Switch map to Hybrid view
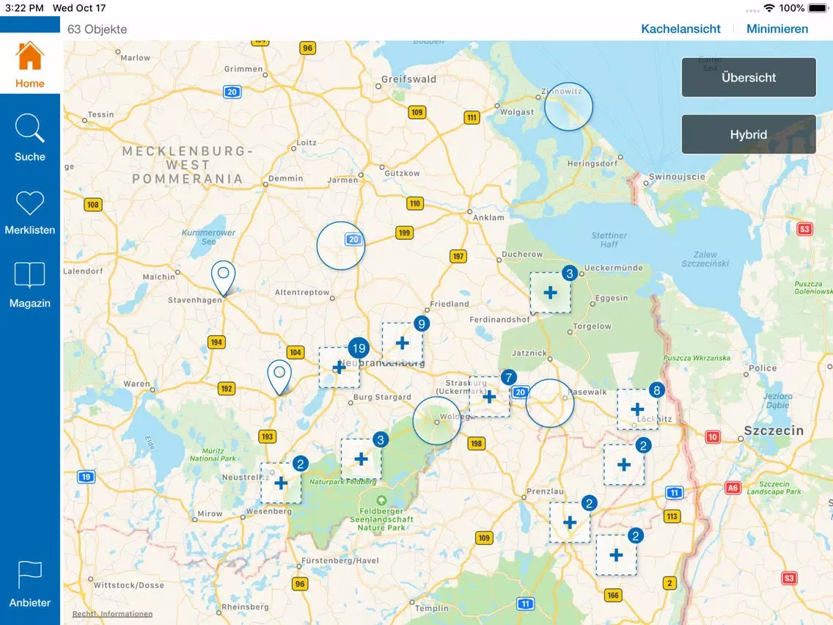 749,134
